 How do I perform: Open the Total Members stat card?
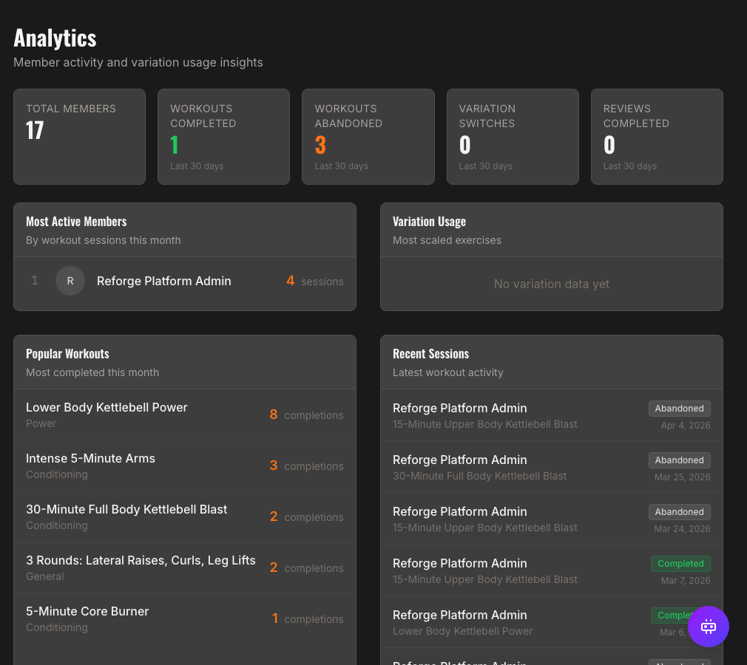[80, 137]
